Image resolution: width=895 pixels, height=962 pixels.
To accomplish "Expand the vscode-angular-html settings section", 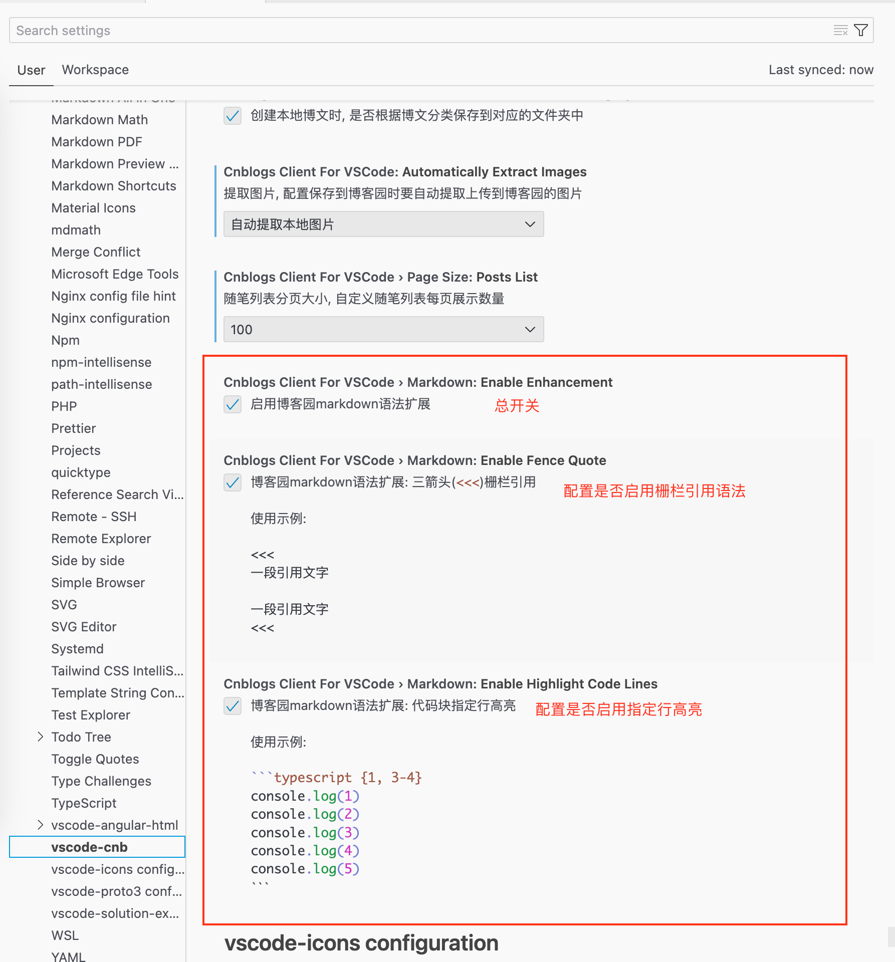I will click(x=41, y=825).
